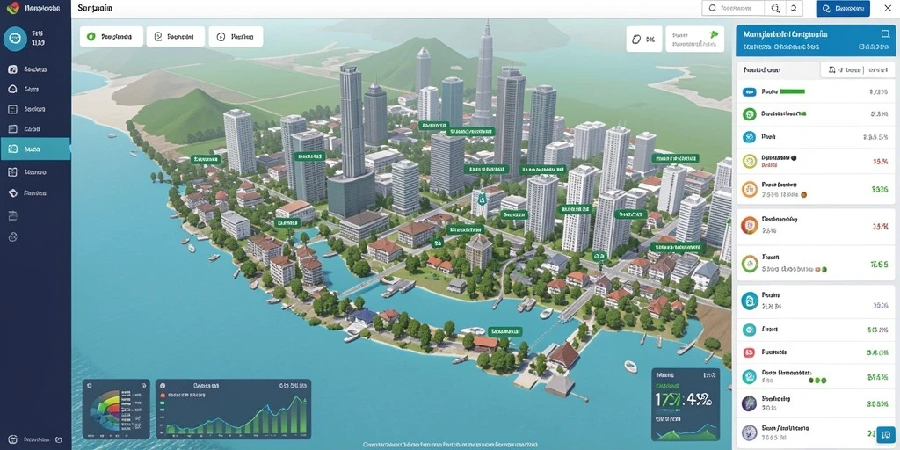Select the row with the large teal document icon
Image resolution: width=900 pixels, height=450 pixels.
coord(816,301)
